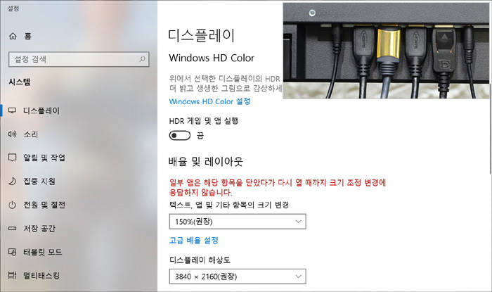Select the 멀티태스킹 menu item text
The height and width of the screenshot is (292, 492).
41,276
